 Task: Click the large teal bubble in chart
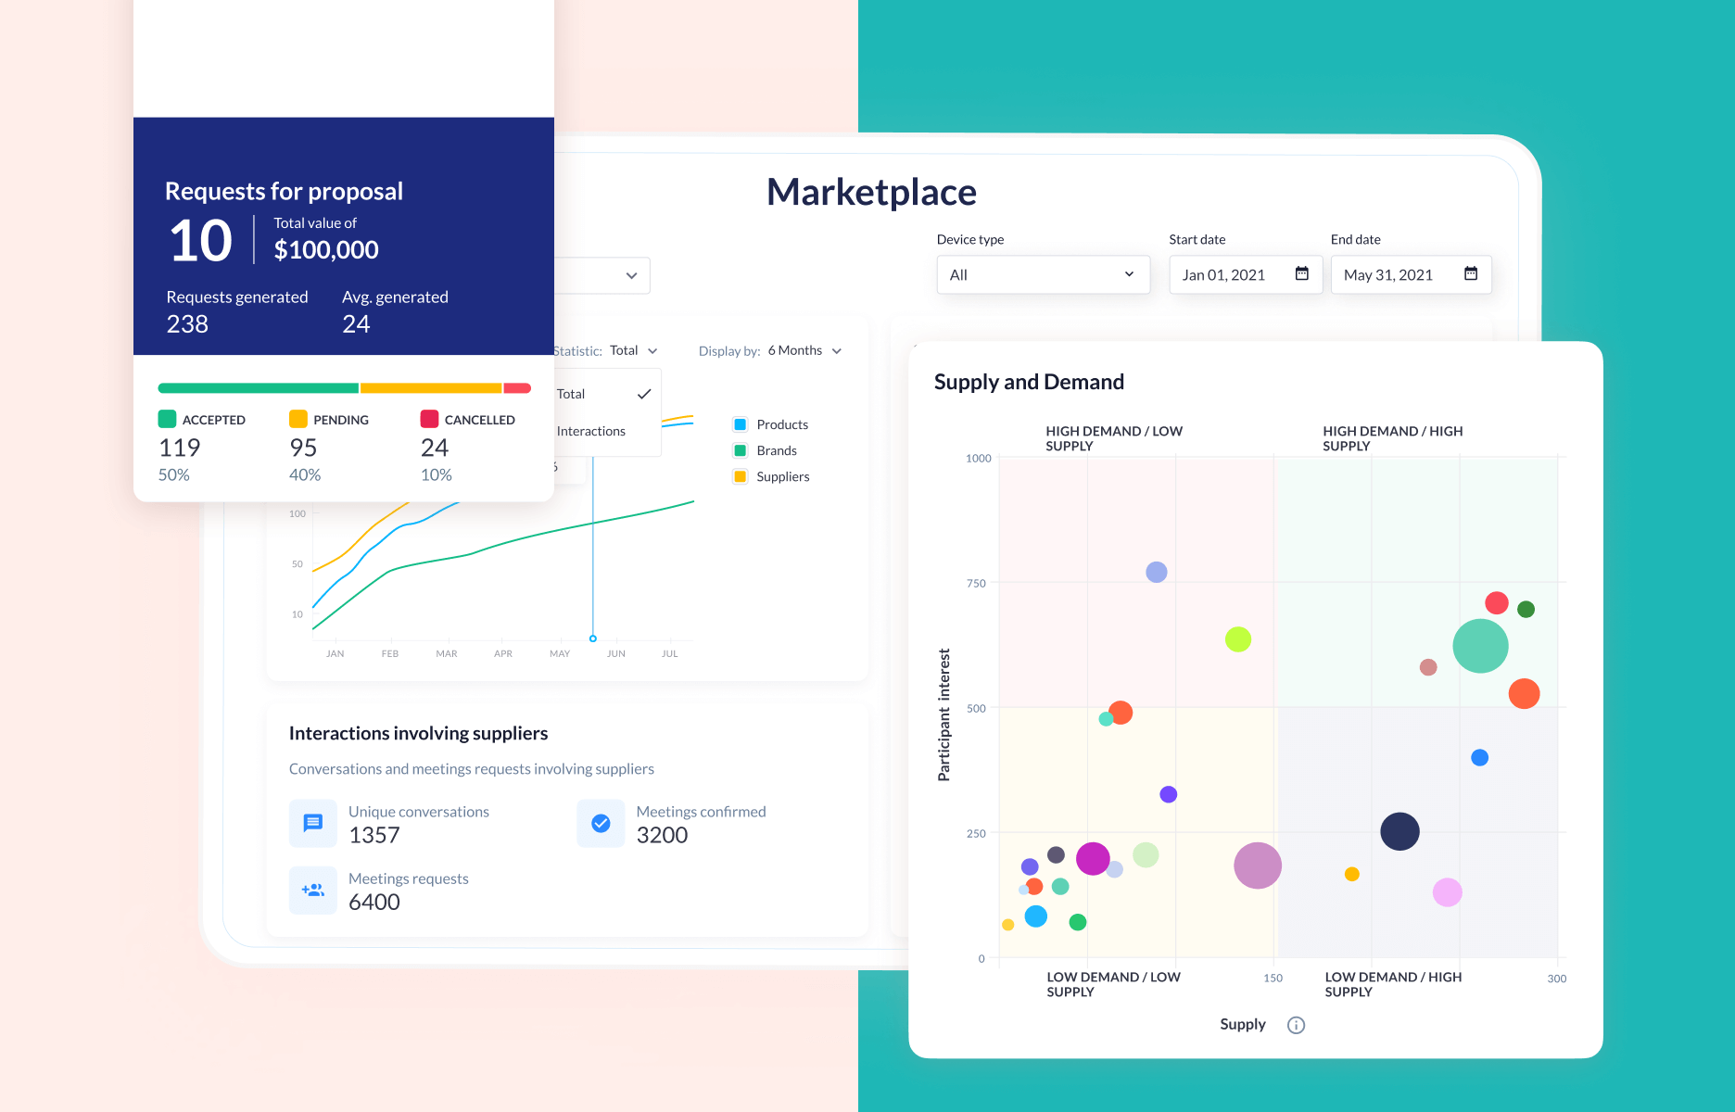[x=1480, y=646]
